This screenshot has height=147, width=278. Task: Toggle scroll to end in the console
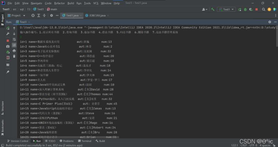[x=14, y=45]
